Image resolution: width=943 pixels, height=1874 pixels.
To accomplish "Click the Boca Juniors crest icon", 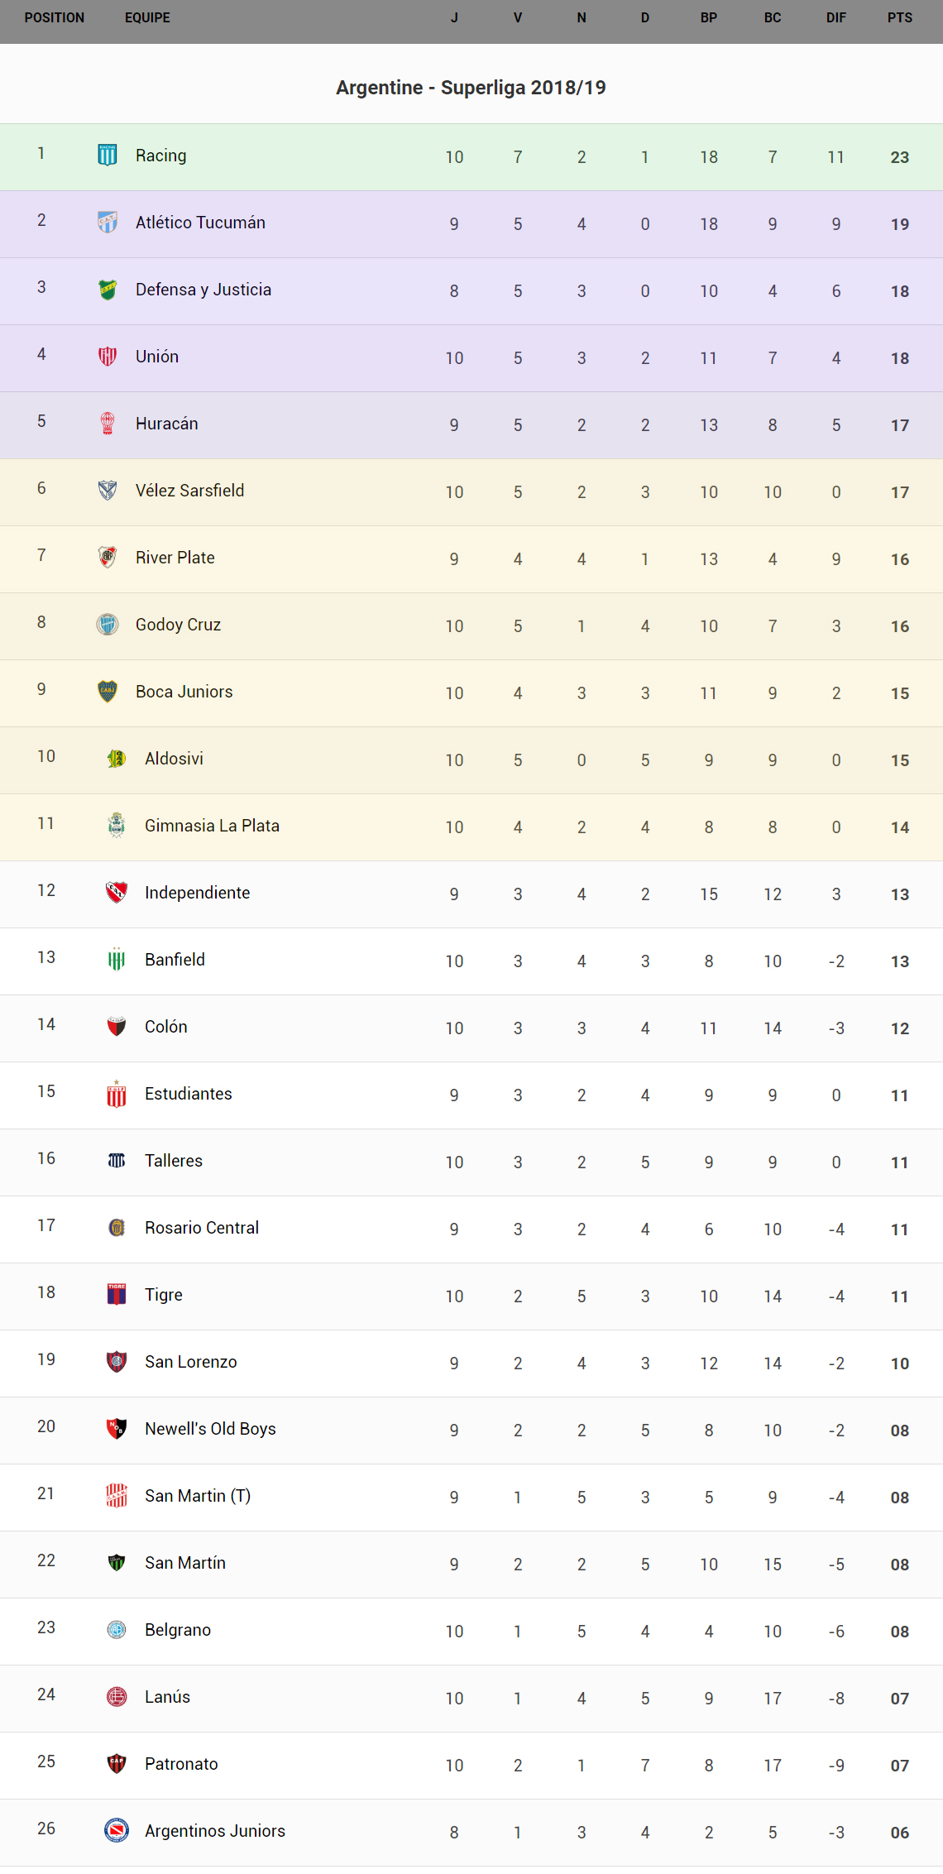I will point(108,691).
